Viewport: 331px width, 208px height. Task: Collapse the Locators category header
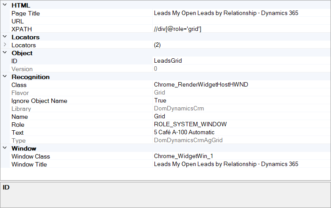(5, 37)
